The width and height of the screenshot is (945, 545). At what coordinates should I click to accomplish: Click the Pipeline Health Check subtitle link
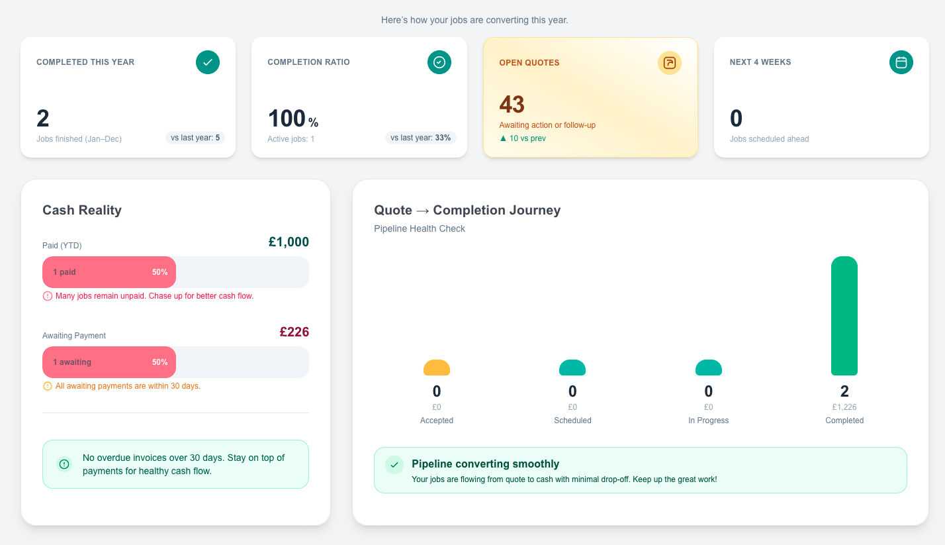click(419, 228)
